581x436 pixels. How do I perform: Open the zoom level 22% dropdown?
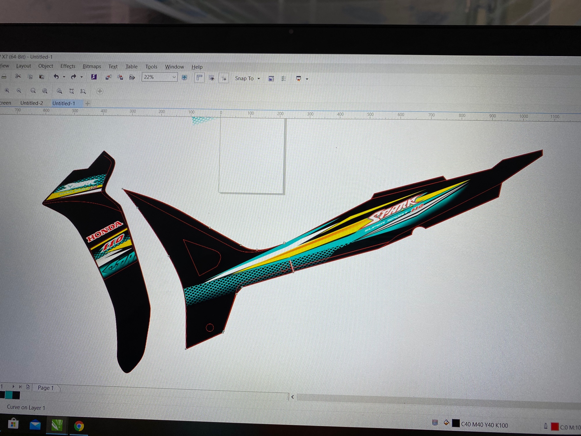(174, 77)
